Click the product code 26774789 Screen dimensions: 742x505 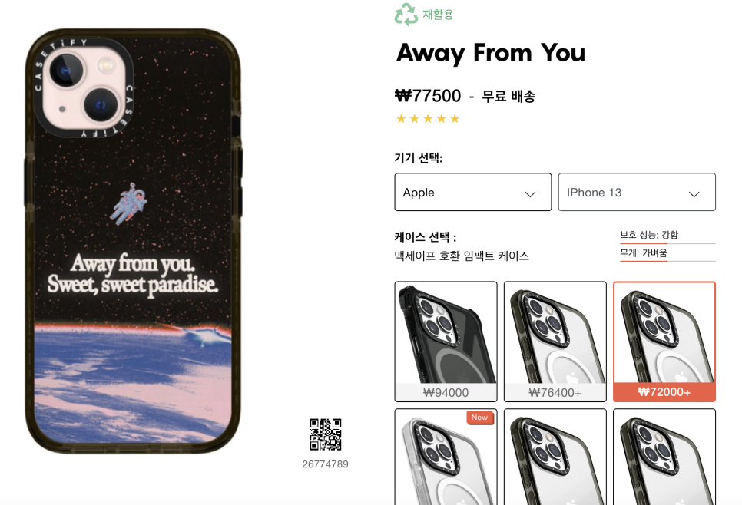(325, 464)
